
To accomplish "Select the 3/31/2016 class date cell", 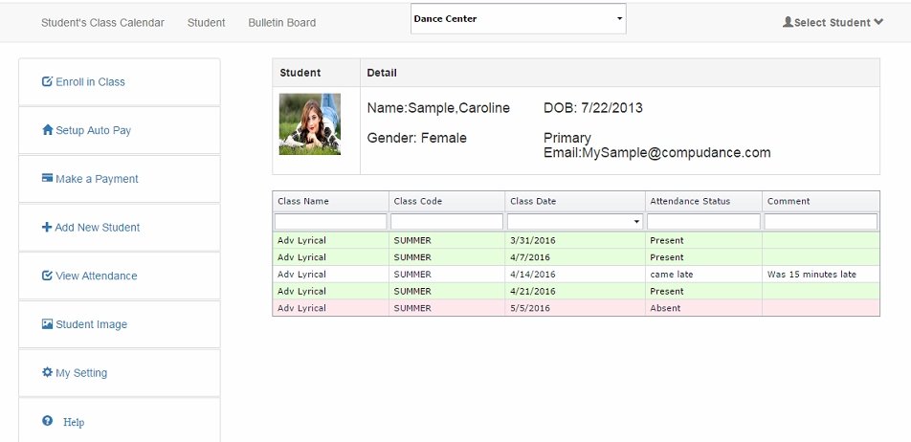I will pyautogui.click(x=575, y=240).
